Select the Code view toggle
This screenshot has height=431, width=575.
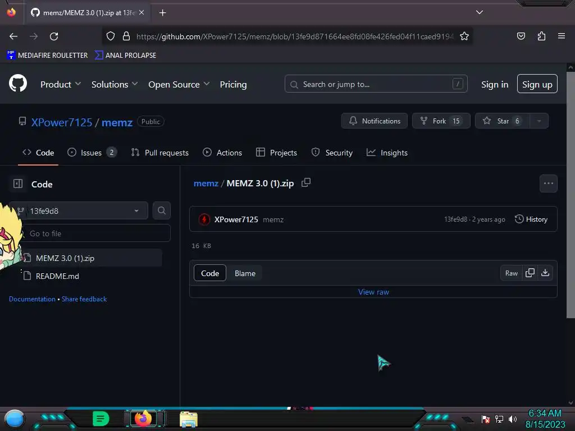(210, 273)
